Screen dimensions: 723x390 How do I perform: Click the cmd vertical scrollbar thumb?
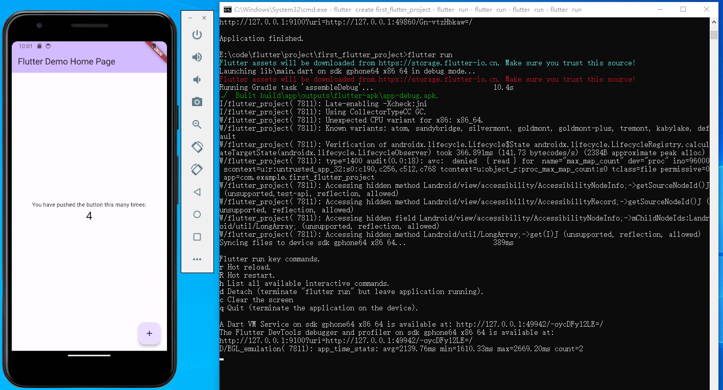714,35
